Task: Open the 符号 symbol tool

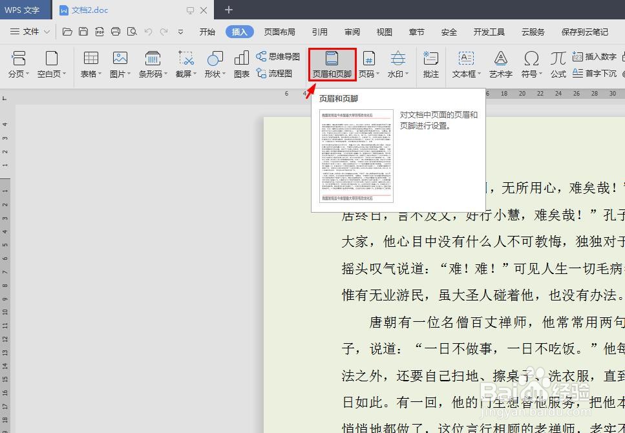Action: pyautogui.click(x=531, y=64)
